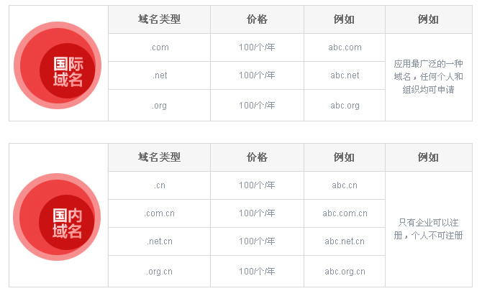Image resolution: width=482 pixels, height=291 pixels.
Task: Select the .net domain type cell
Action: (x=159, y=75)
